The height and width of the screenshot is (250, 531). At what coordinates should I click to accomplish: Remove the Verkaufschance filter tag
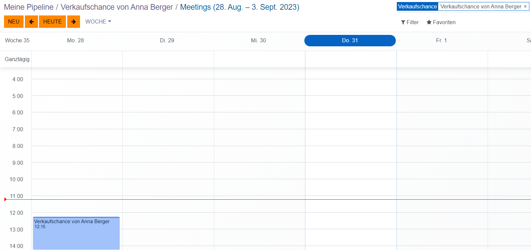click(525, 6)
